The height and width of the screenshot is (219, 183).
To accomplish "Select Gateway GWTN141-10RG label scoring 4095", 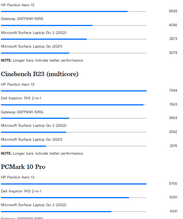I will coord(22,19).
